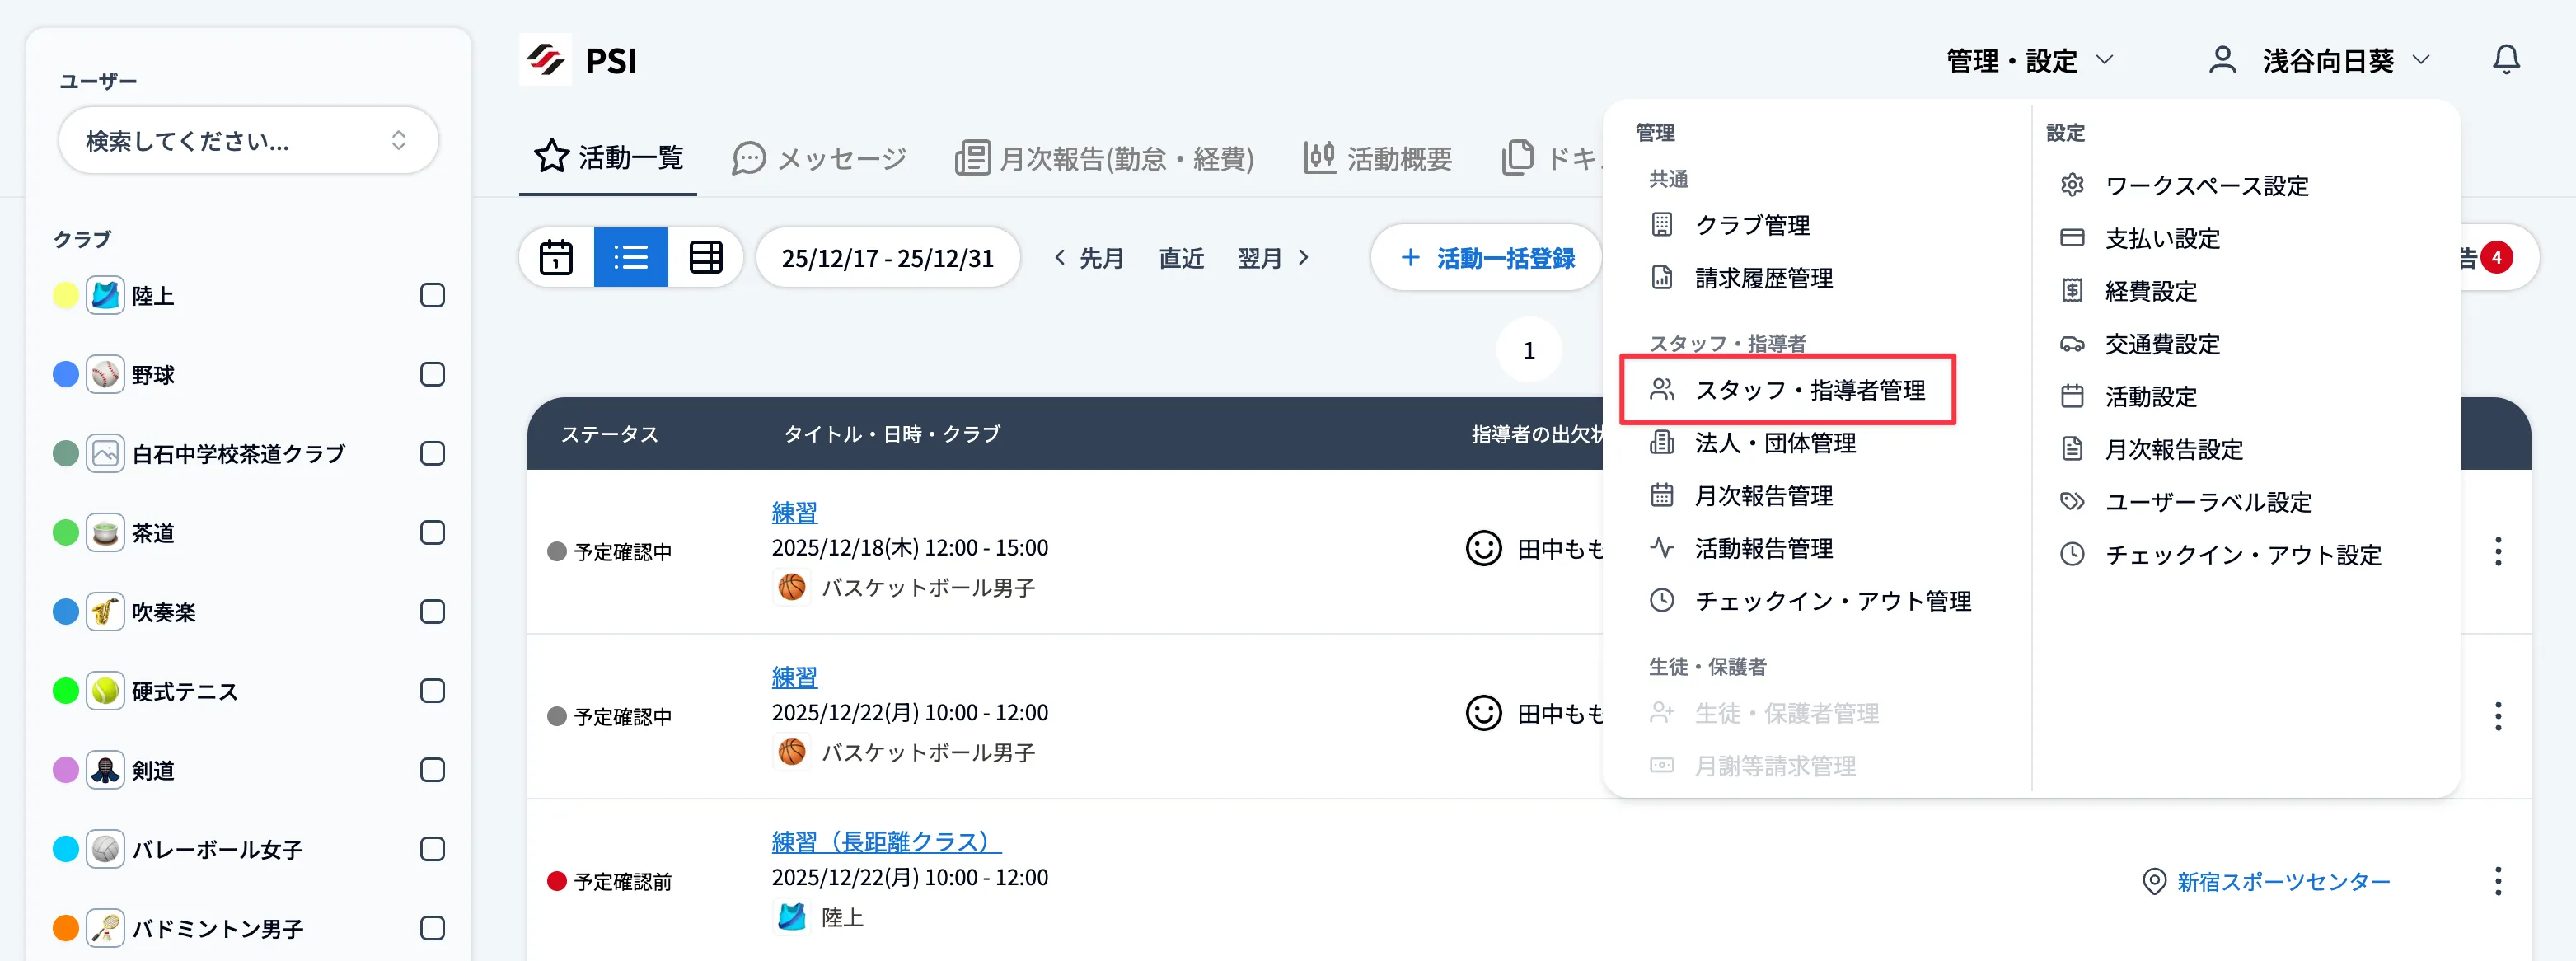
Task: Select the yellow color dot beside 陸上
Action: pos(64,294)
